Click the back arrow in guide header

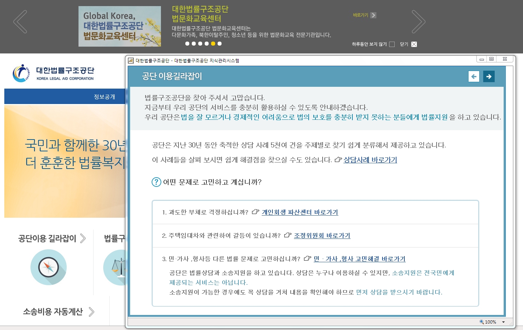coord(474,76)
